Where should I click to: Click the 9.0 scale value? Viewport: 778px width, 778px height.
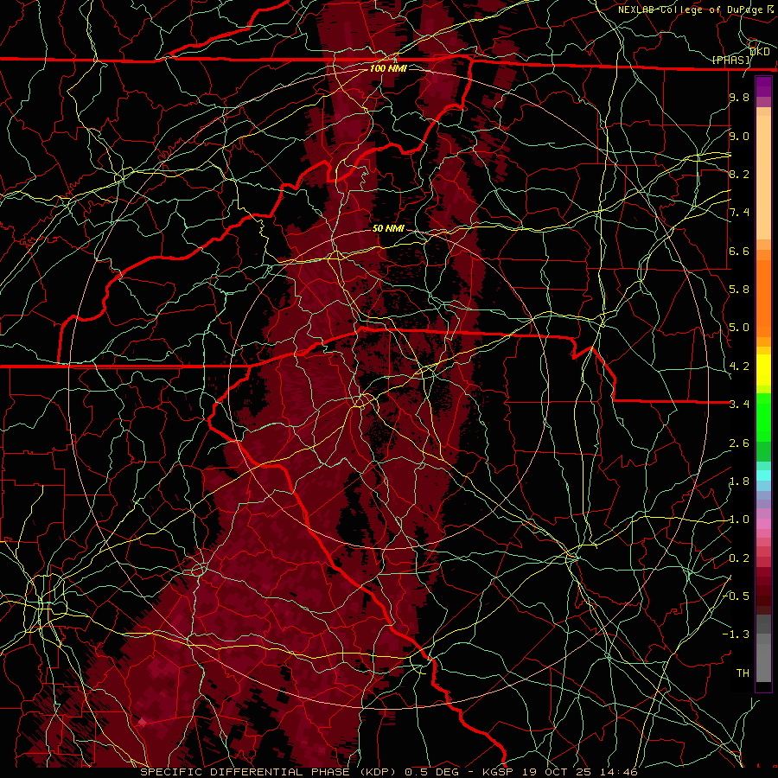[x=739, y=136]
